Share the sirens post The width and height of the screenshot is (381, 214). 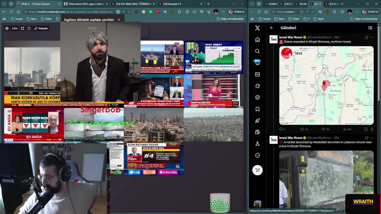[372, 129]
